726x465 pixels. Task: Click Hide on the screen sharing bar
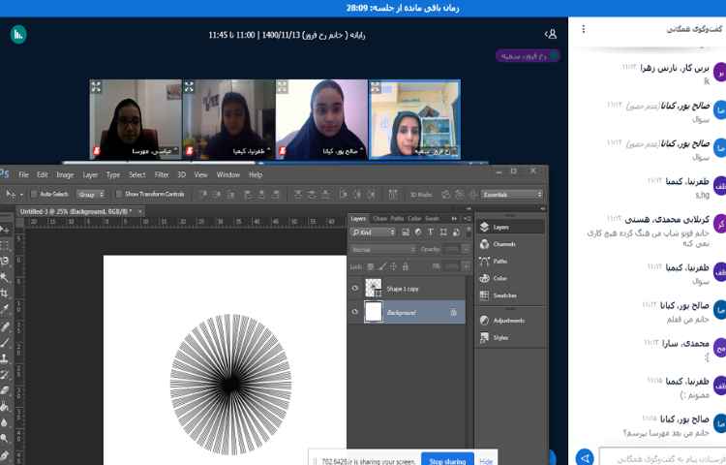pyautogui.click(x=486, y=461)
